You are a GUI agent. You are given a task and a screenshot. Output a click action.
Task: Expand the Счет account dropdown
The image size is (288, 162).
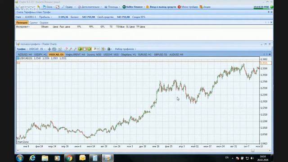click(19, 17)
